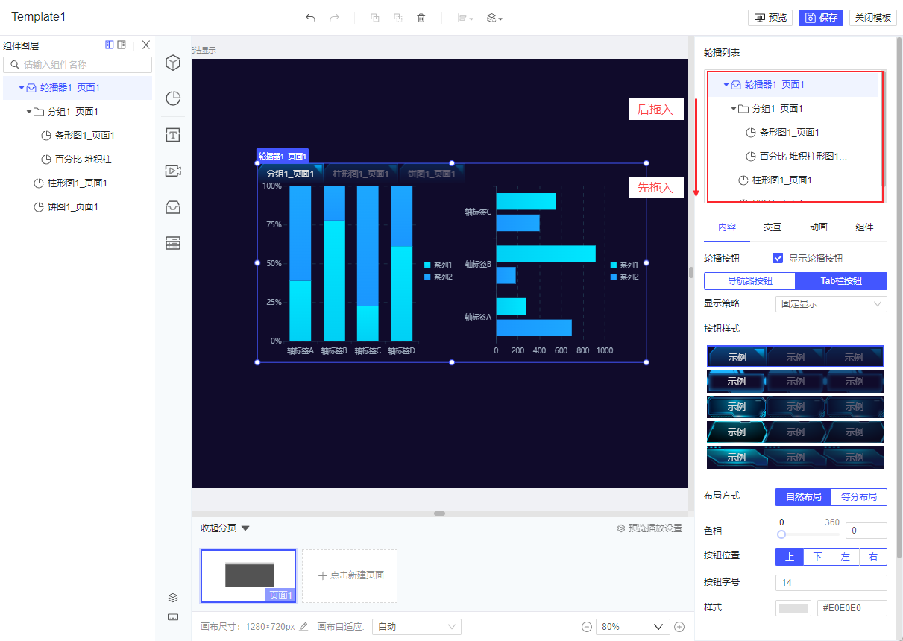Open the 动画 properties tab
The width and height of the screenshot is (903, 641).
tap(819, 227)
